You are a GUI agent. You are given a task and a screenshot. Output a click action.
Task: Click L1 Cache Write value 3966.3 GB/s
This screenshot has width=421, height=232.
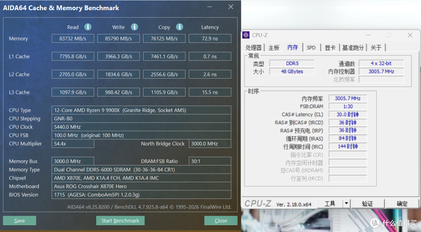(x=119, y=56)
